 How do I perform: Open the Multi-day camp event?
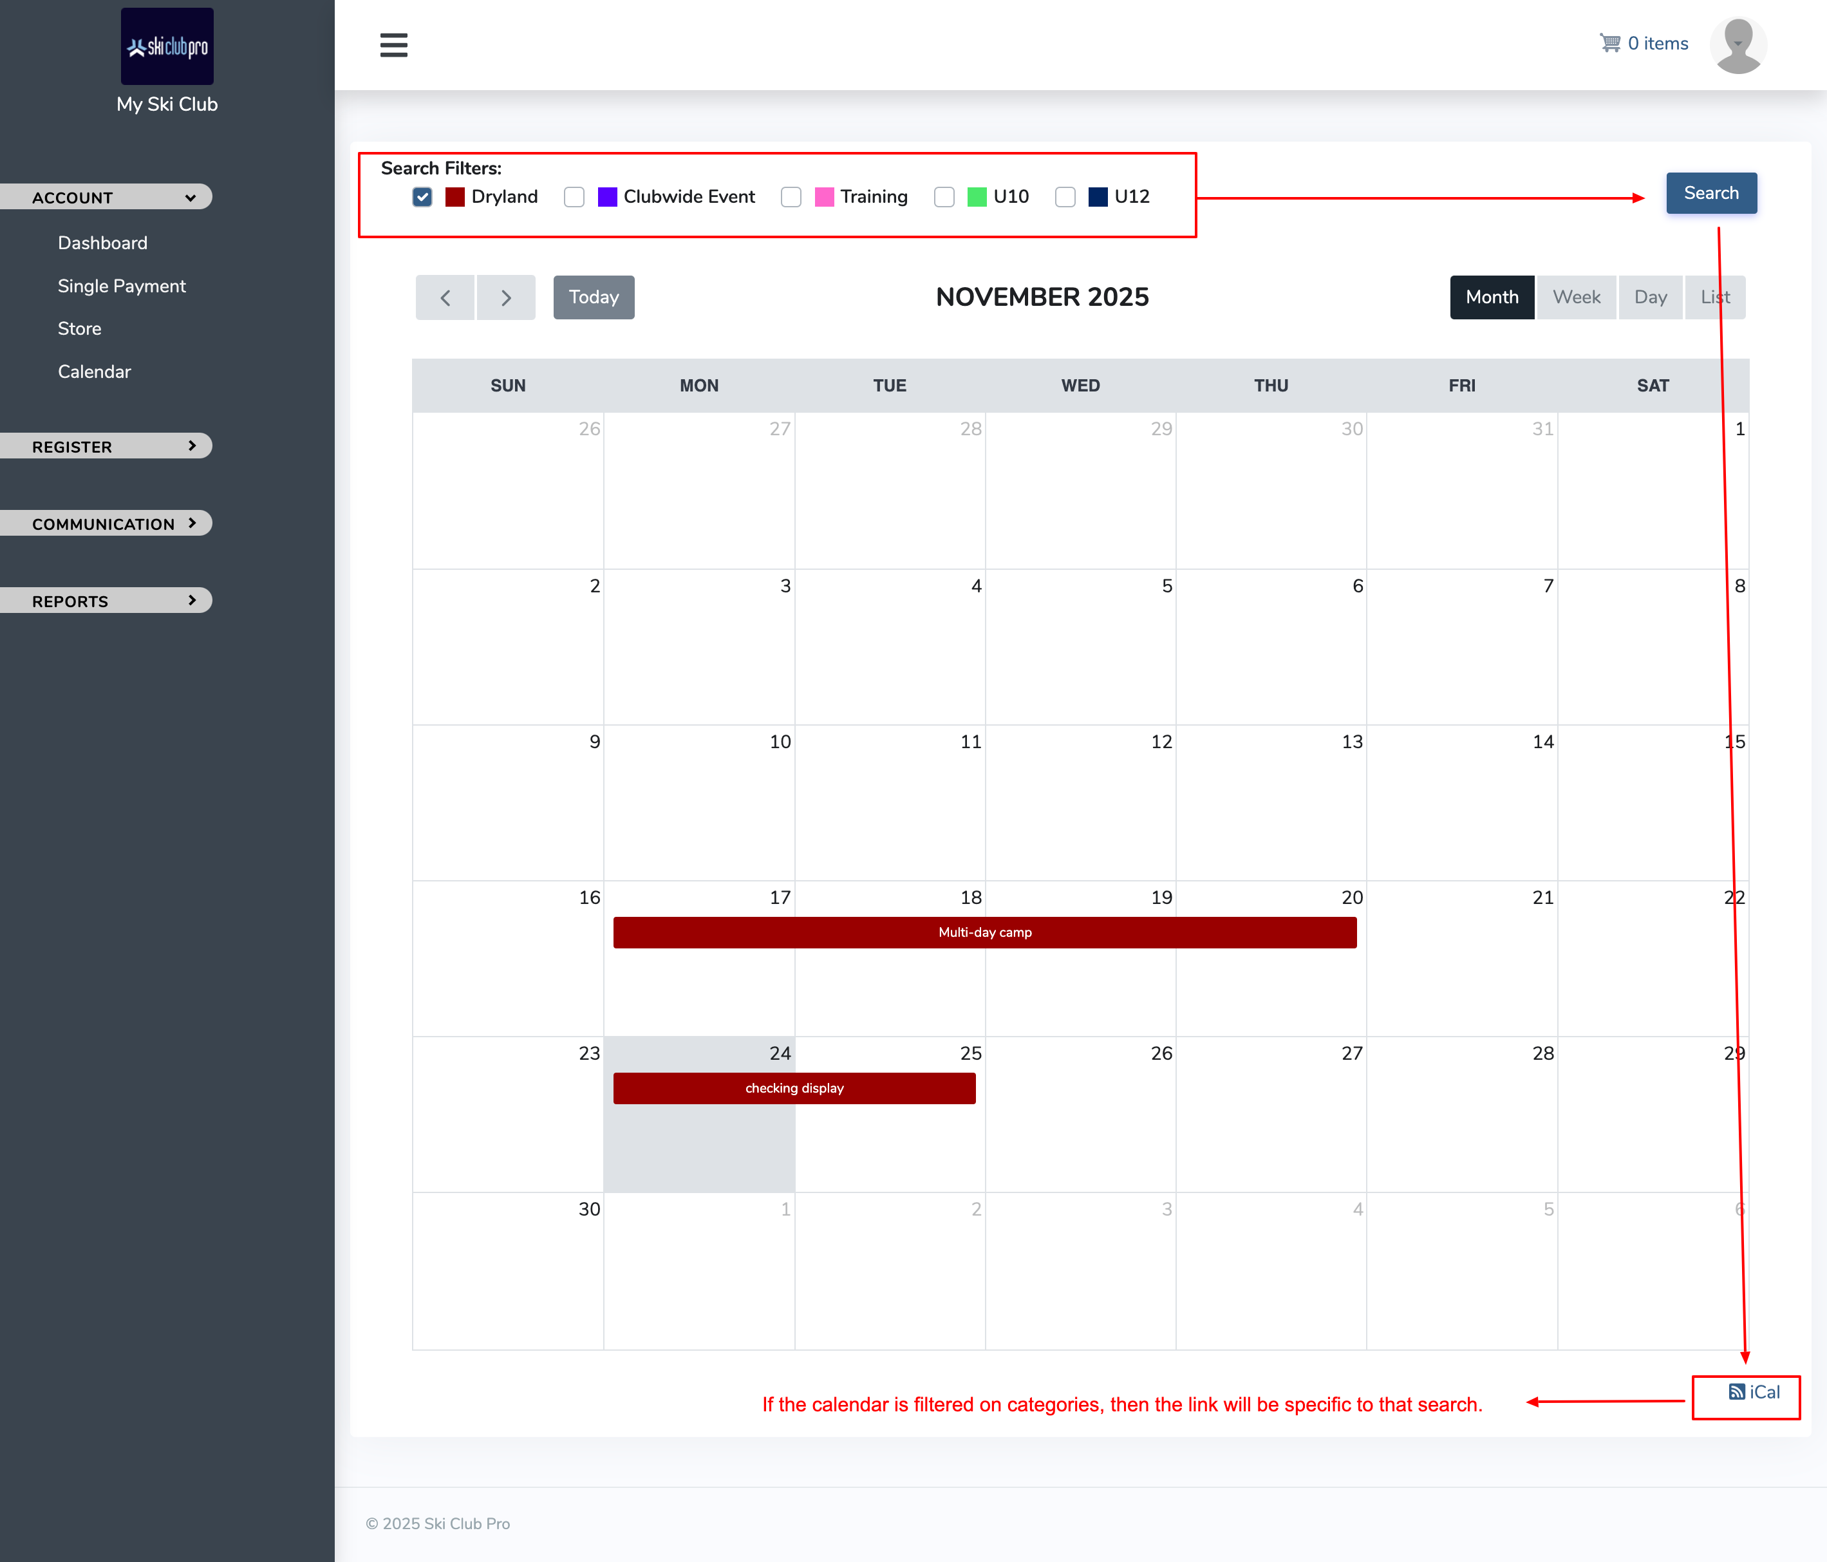pyautogui.click(x=984, y=932)
